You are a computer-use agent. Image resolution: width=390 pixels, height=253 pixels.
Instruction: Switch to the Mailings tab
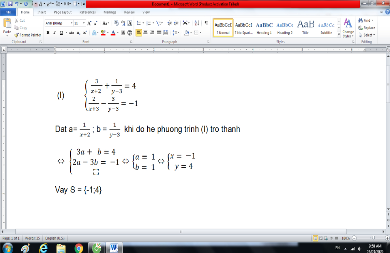110,12
